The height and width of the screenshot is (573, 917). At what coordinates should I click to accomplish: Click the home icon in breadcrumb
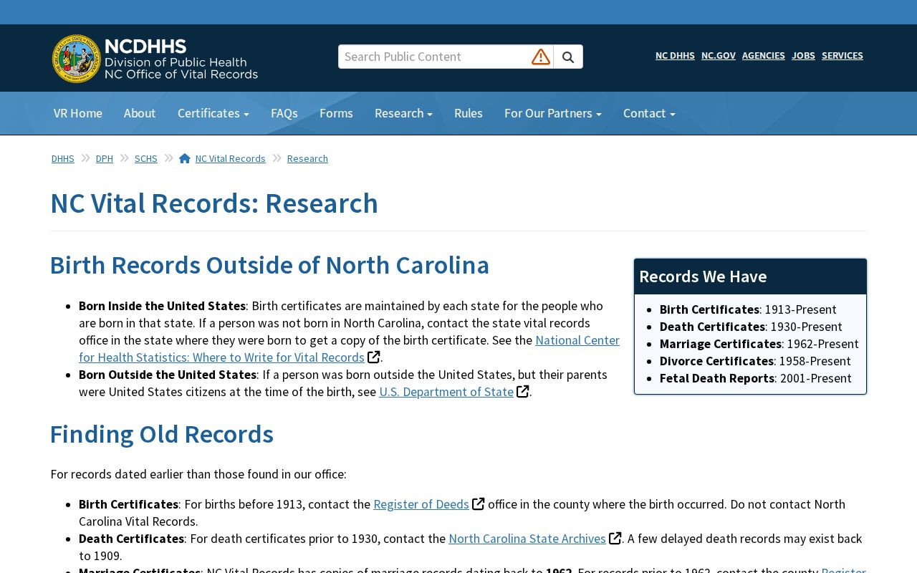click(185, 158)
